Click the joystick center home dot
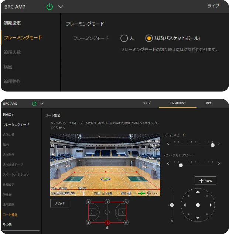Image resolution: width=229 pixels, height=234 pixels. pos(198,205)
